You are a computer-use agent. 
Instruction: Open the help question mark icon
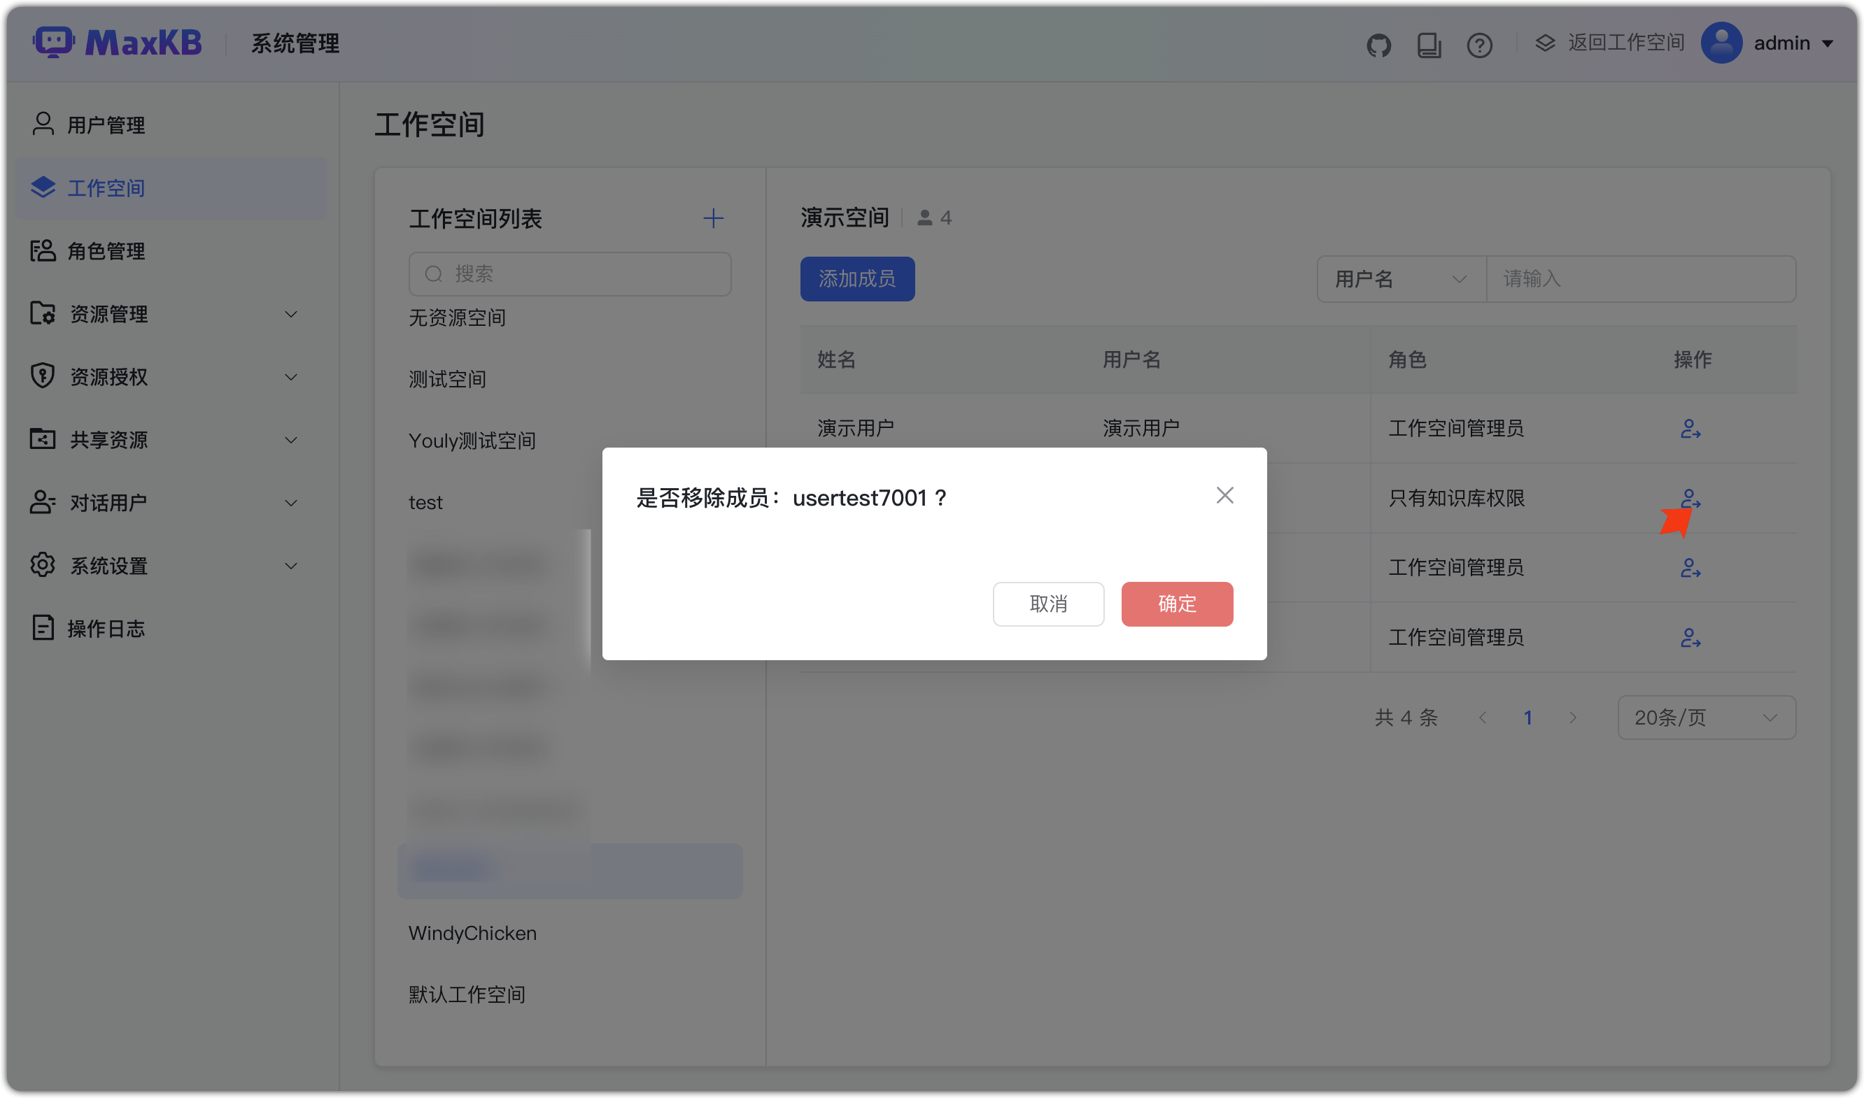pos(1479,44)
